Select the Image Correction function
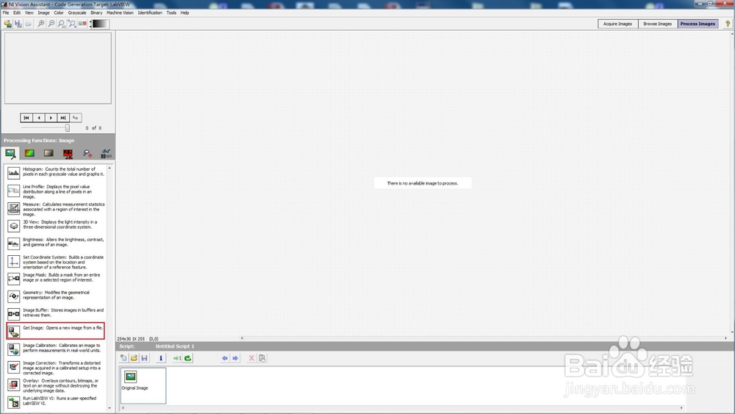 coord(56,368)
